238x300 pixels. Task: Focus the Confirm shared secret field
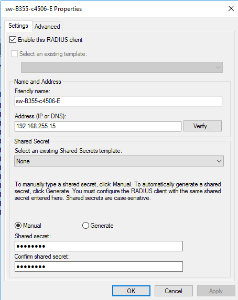[x=99, y=266]
